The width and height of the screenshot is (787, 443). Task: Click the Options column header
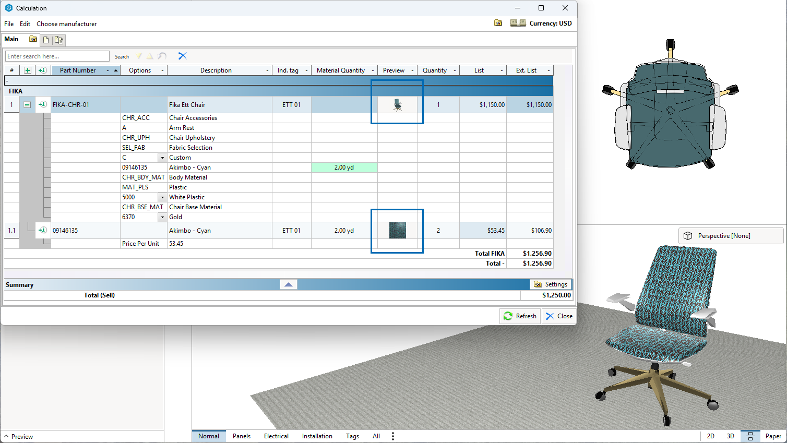click(144, 70)
